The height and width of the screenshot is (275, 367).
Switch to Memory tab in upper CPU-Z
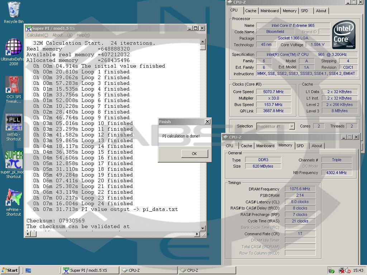click(x=289, y=11)
